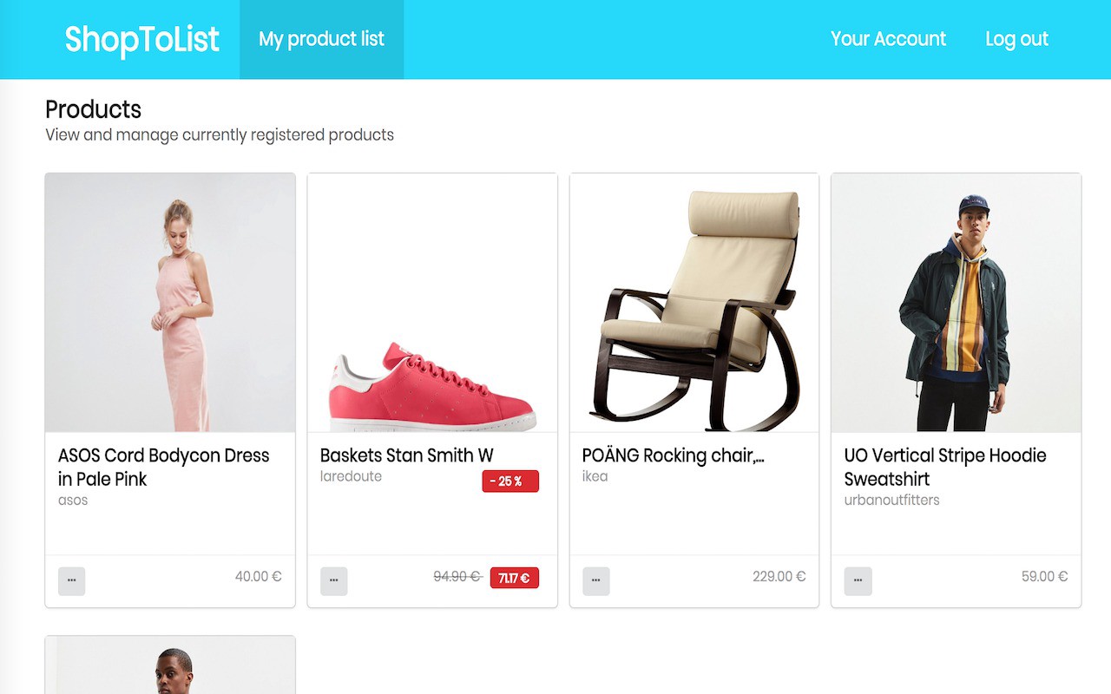The image size is (1111, 694).
Task: Click the 71.17 € sale price badge
Action: [x=514, y=578]
